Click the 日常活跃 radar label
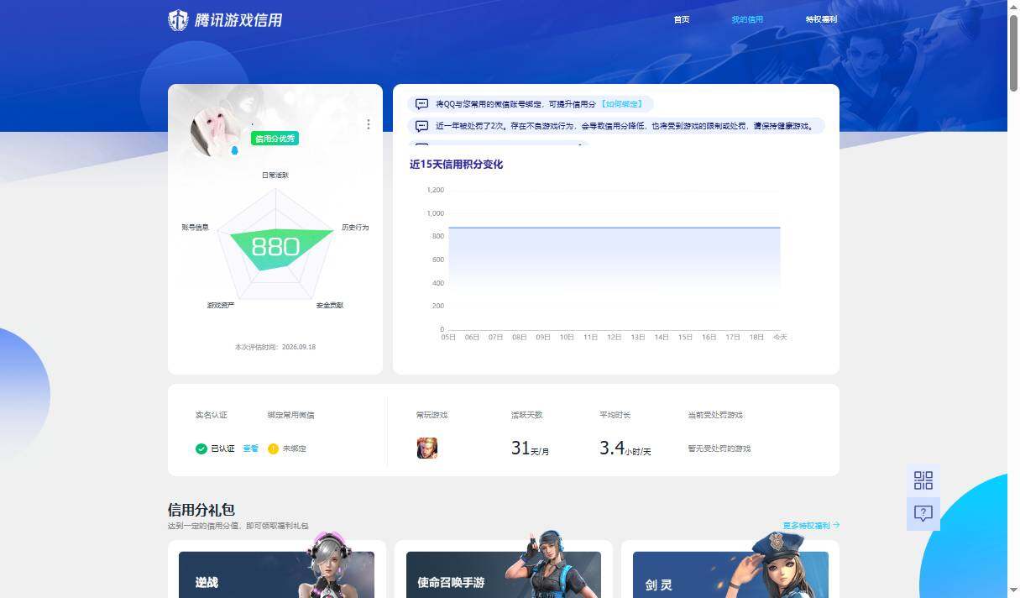 tap(275, 175)
